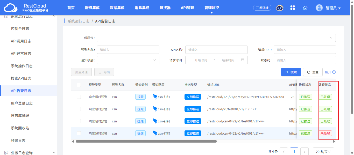354x155 pixels.
Task: Open the robot assistant icon
Action: (280, 8)
